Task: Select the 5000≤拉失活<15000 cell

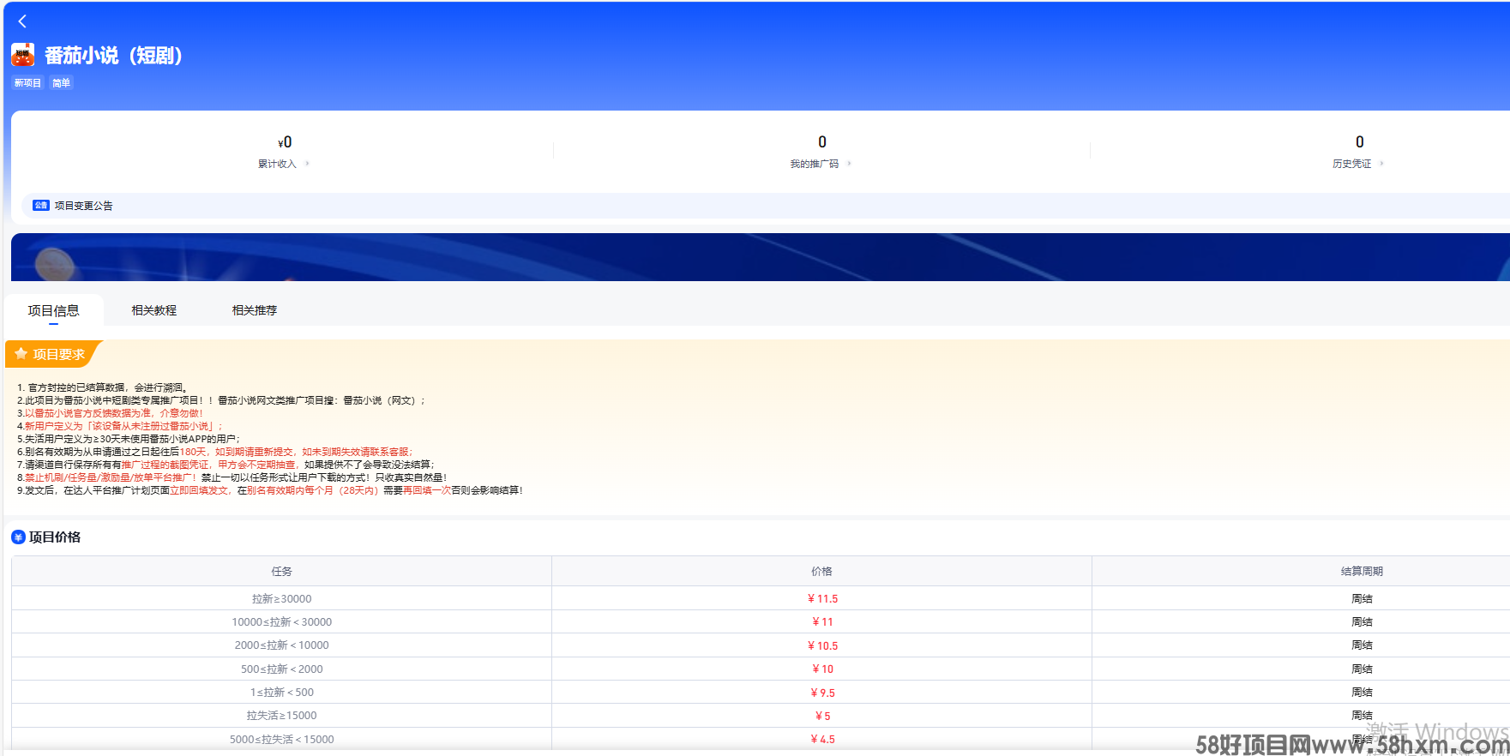Action: point(281,739)
